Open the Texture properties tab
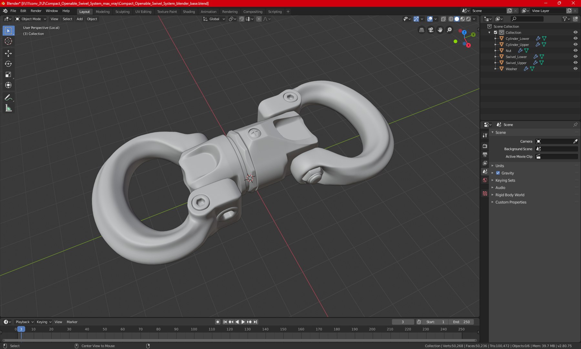The width and height of the screenshot is (581, 349). pyautogui.click(x=485, y=193)
